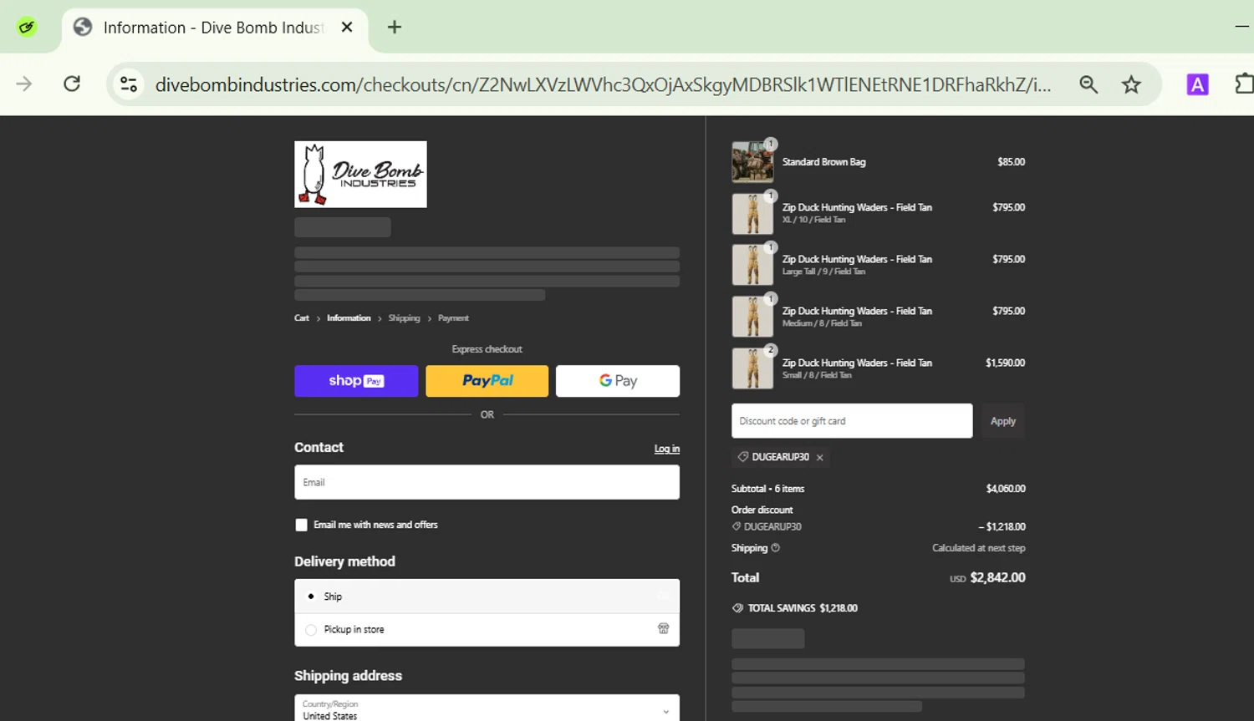This screenshot has width=1254, height=721.
Task: Open site information icon in address bar
Action: click(129, 84)
